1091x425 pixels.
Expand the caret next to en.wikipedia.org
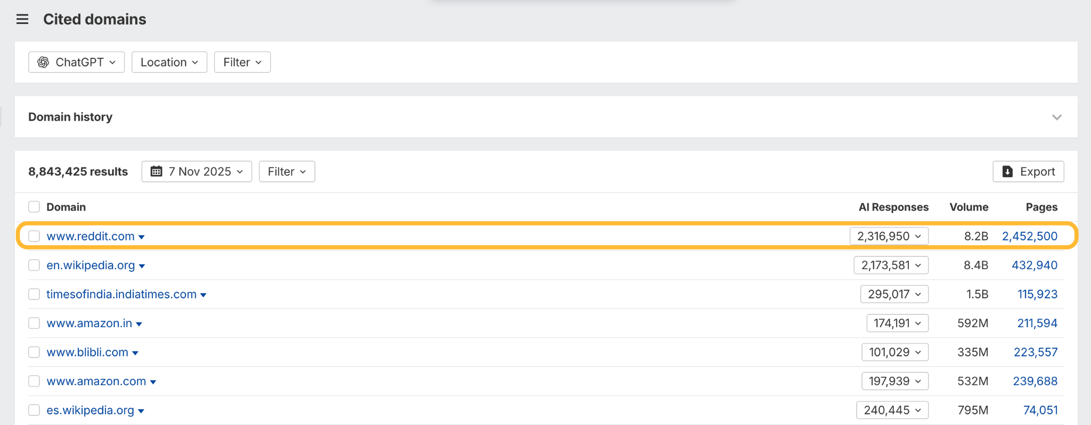point(142,265)
